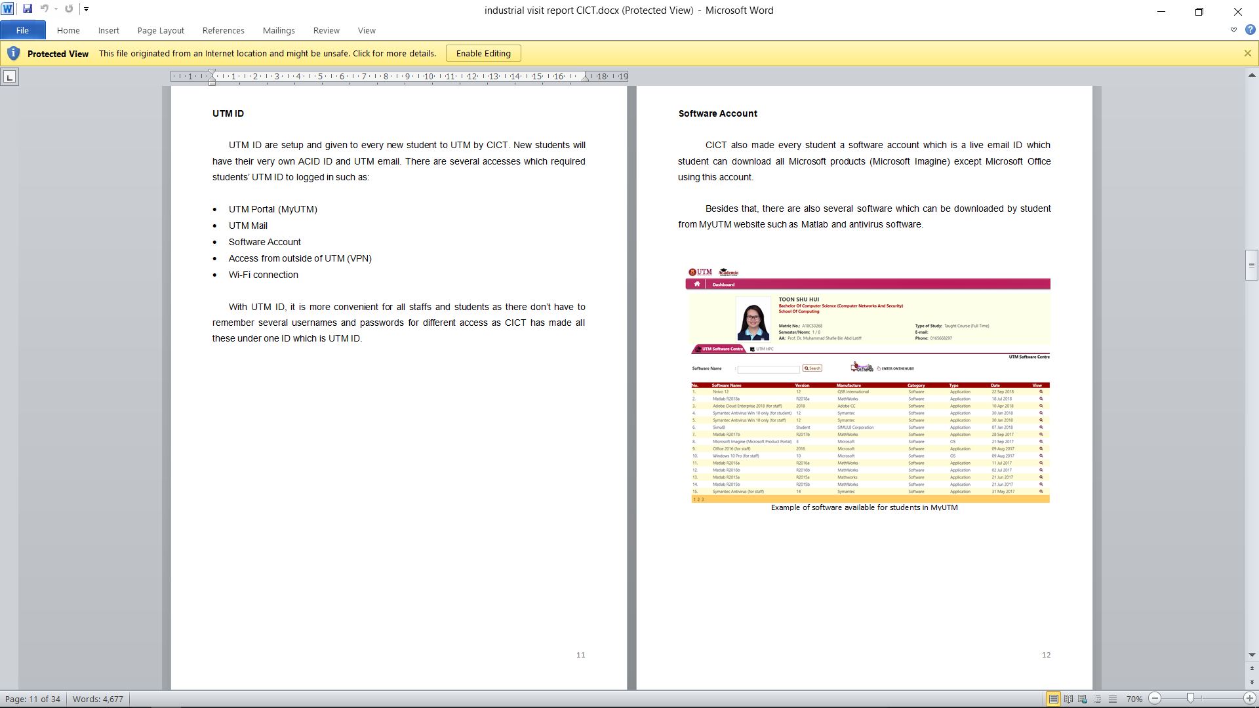Click the Save icon in Quick Access Toolbar
This screenshot has height=708, width=1259.
(28, 9)
